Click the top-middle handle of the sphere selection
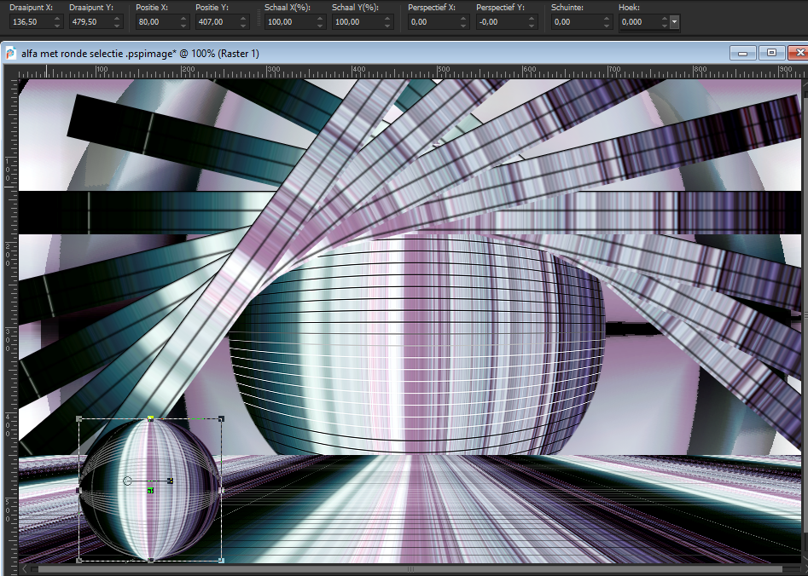Viewport: 808px width, 576px height. (x=150, y=419)
